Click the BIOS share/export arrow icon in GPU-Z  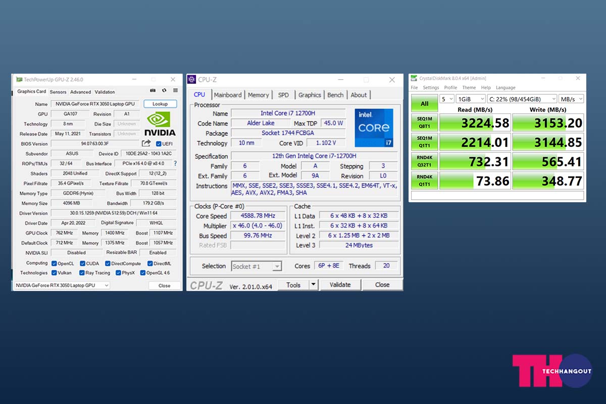146,144
